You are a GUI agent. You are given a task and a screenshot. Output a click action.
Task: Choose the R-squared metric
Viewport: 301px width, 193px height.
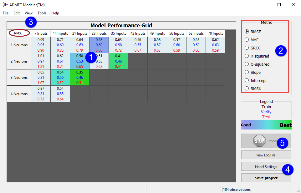coord(247,56)
